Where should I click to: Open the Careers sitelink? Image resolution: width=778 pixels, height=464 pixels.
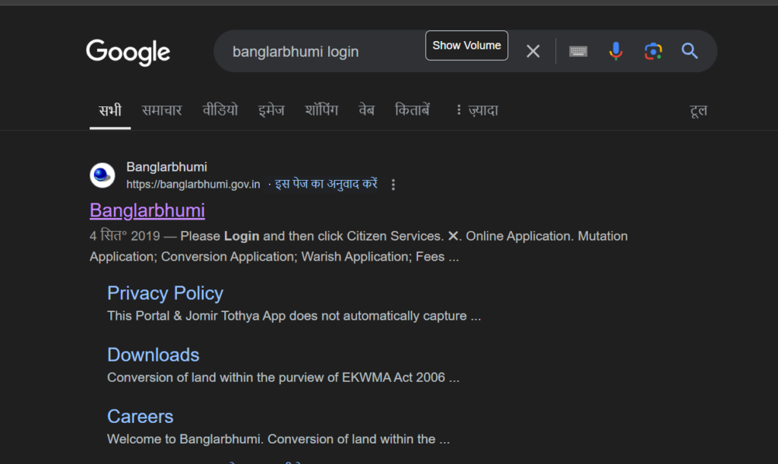point(141,416)
